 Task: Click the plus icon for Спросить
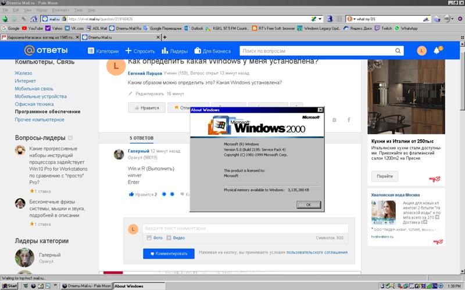(x=128, y=50)
